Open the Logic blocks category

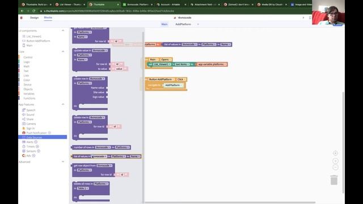tap(27, 62)
